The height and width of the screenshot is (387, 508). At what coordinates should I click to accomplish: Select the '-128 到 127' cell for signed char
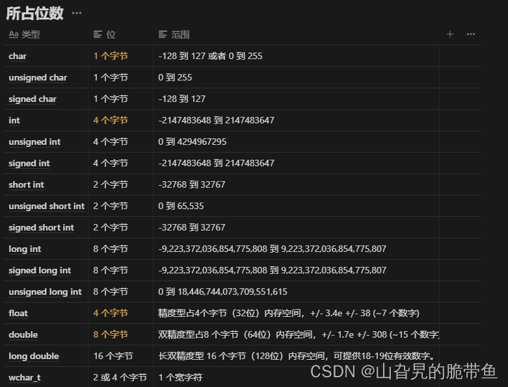tap(296, 99)
